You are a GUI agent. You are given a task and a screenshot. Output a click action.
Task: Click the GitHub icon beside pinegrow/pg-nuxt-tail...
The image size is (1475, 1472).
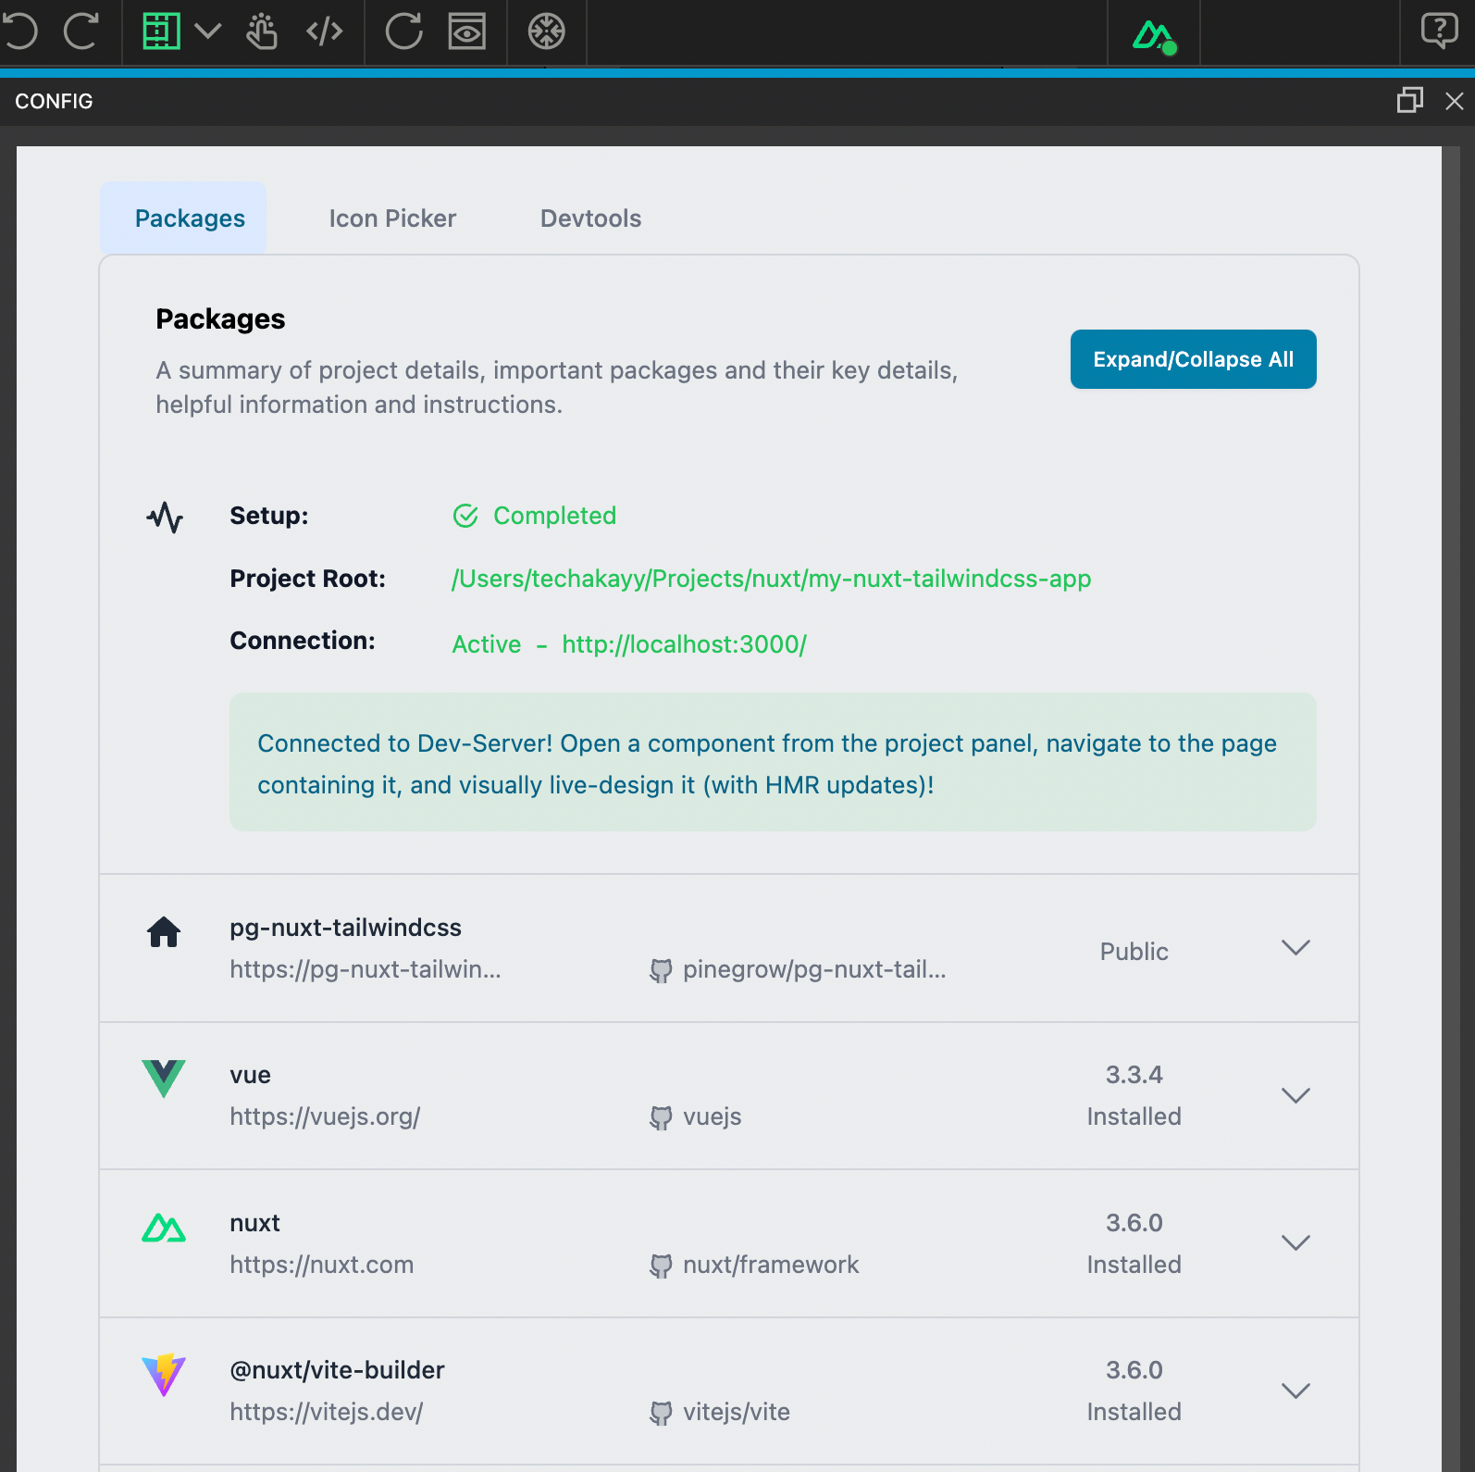[x=661, y=970]
